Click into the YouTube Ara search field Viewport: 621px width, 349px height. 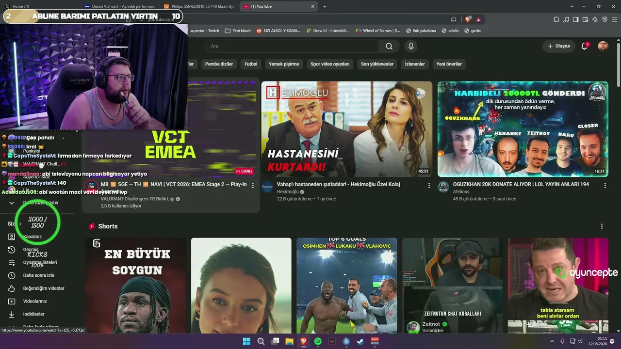click(292, 46)
